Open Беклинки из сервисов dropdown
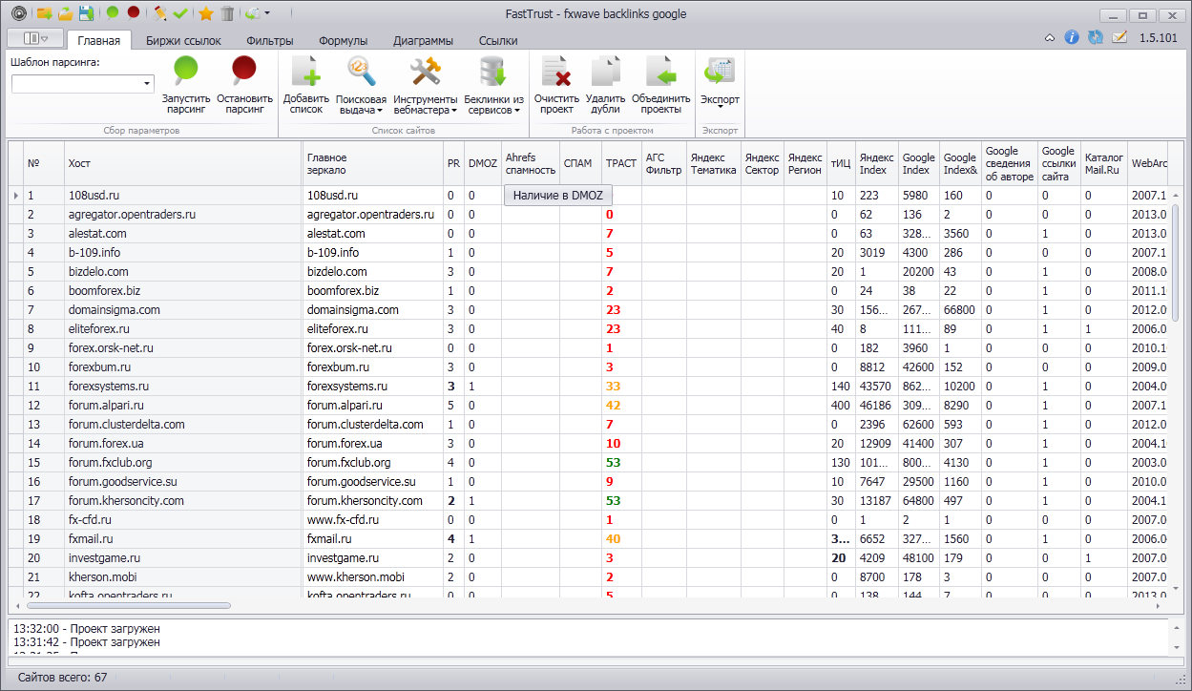1192x691 pixels. click(493, 84)
